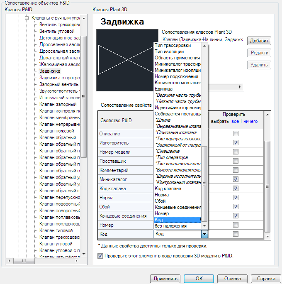Screen dimensions: 282x284
Task: Select 'Задвижка' in class tree
Action: point(50,71)
